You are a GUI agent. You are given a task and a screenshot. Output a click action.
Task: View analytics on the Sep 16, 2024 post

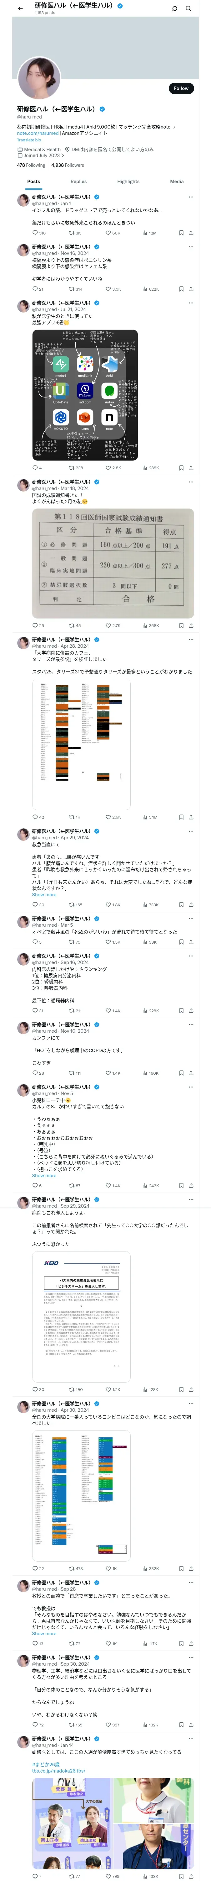(145, 1011)
